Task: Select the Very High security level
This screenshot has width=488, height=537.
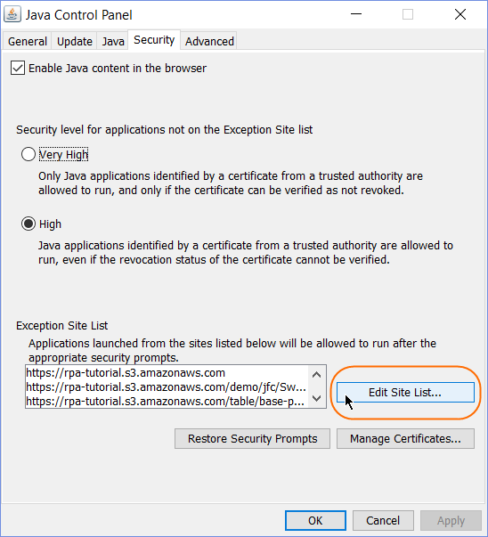Action: pyautogui.click(x=28, y=154)
